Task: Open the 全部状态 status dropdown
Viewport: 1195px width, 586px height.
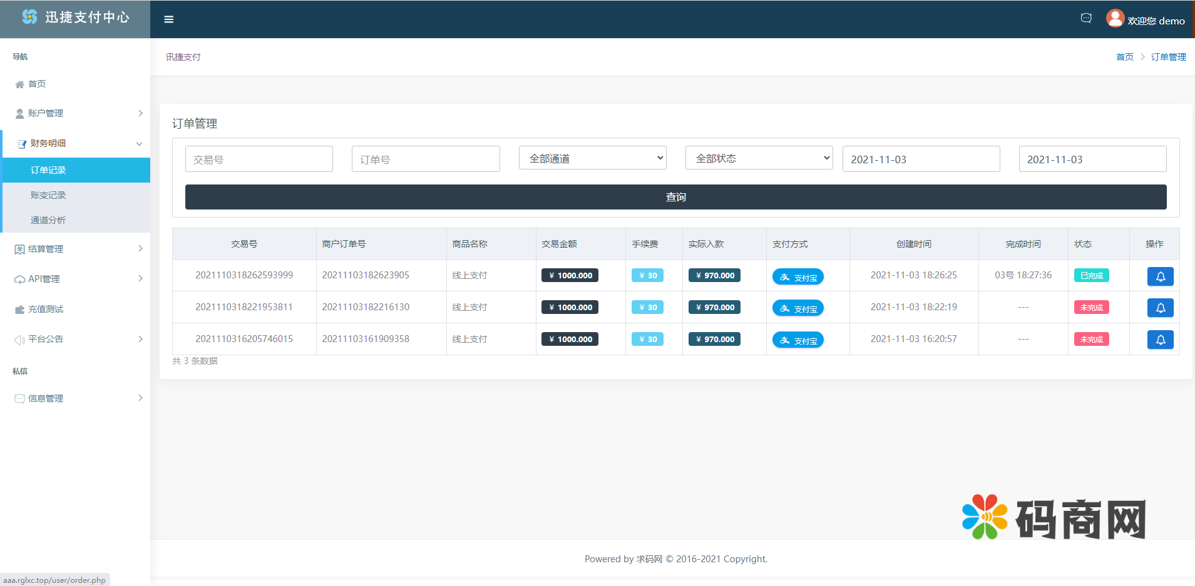Action: 759,158
